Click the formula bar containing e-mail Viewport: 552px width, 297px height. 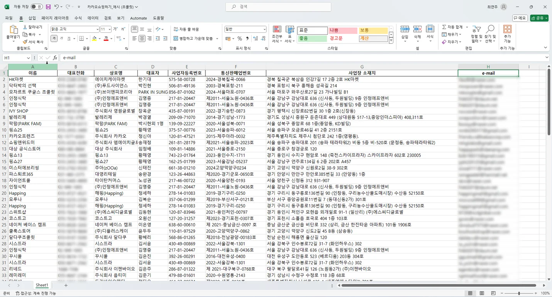pos(303,58)
